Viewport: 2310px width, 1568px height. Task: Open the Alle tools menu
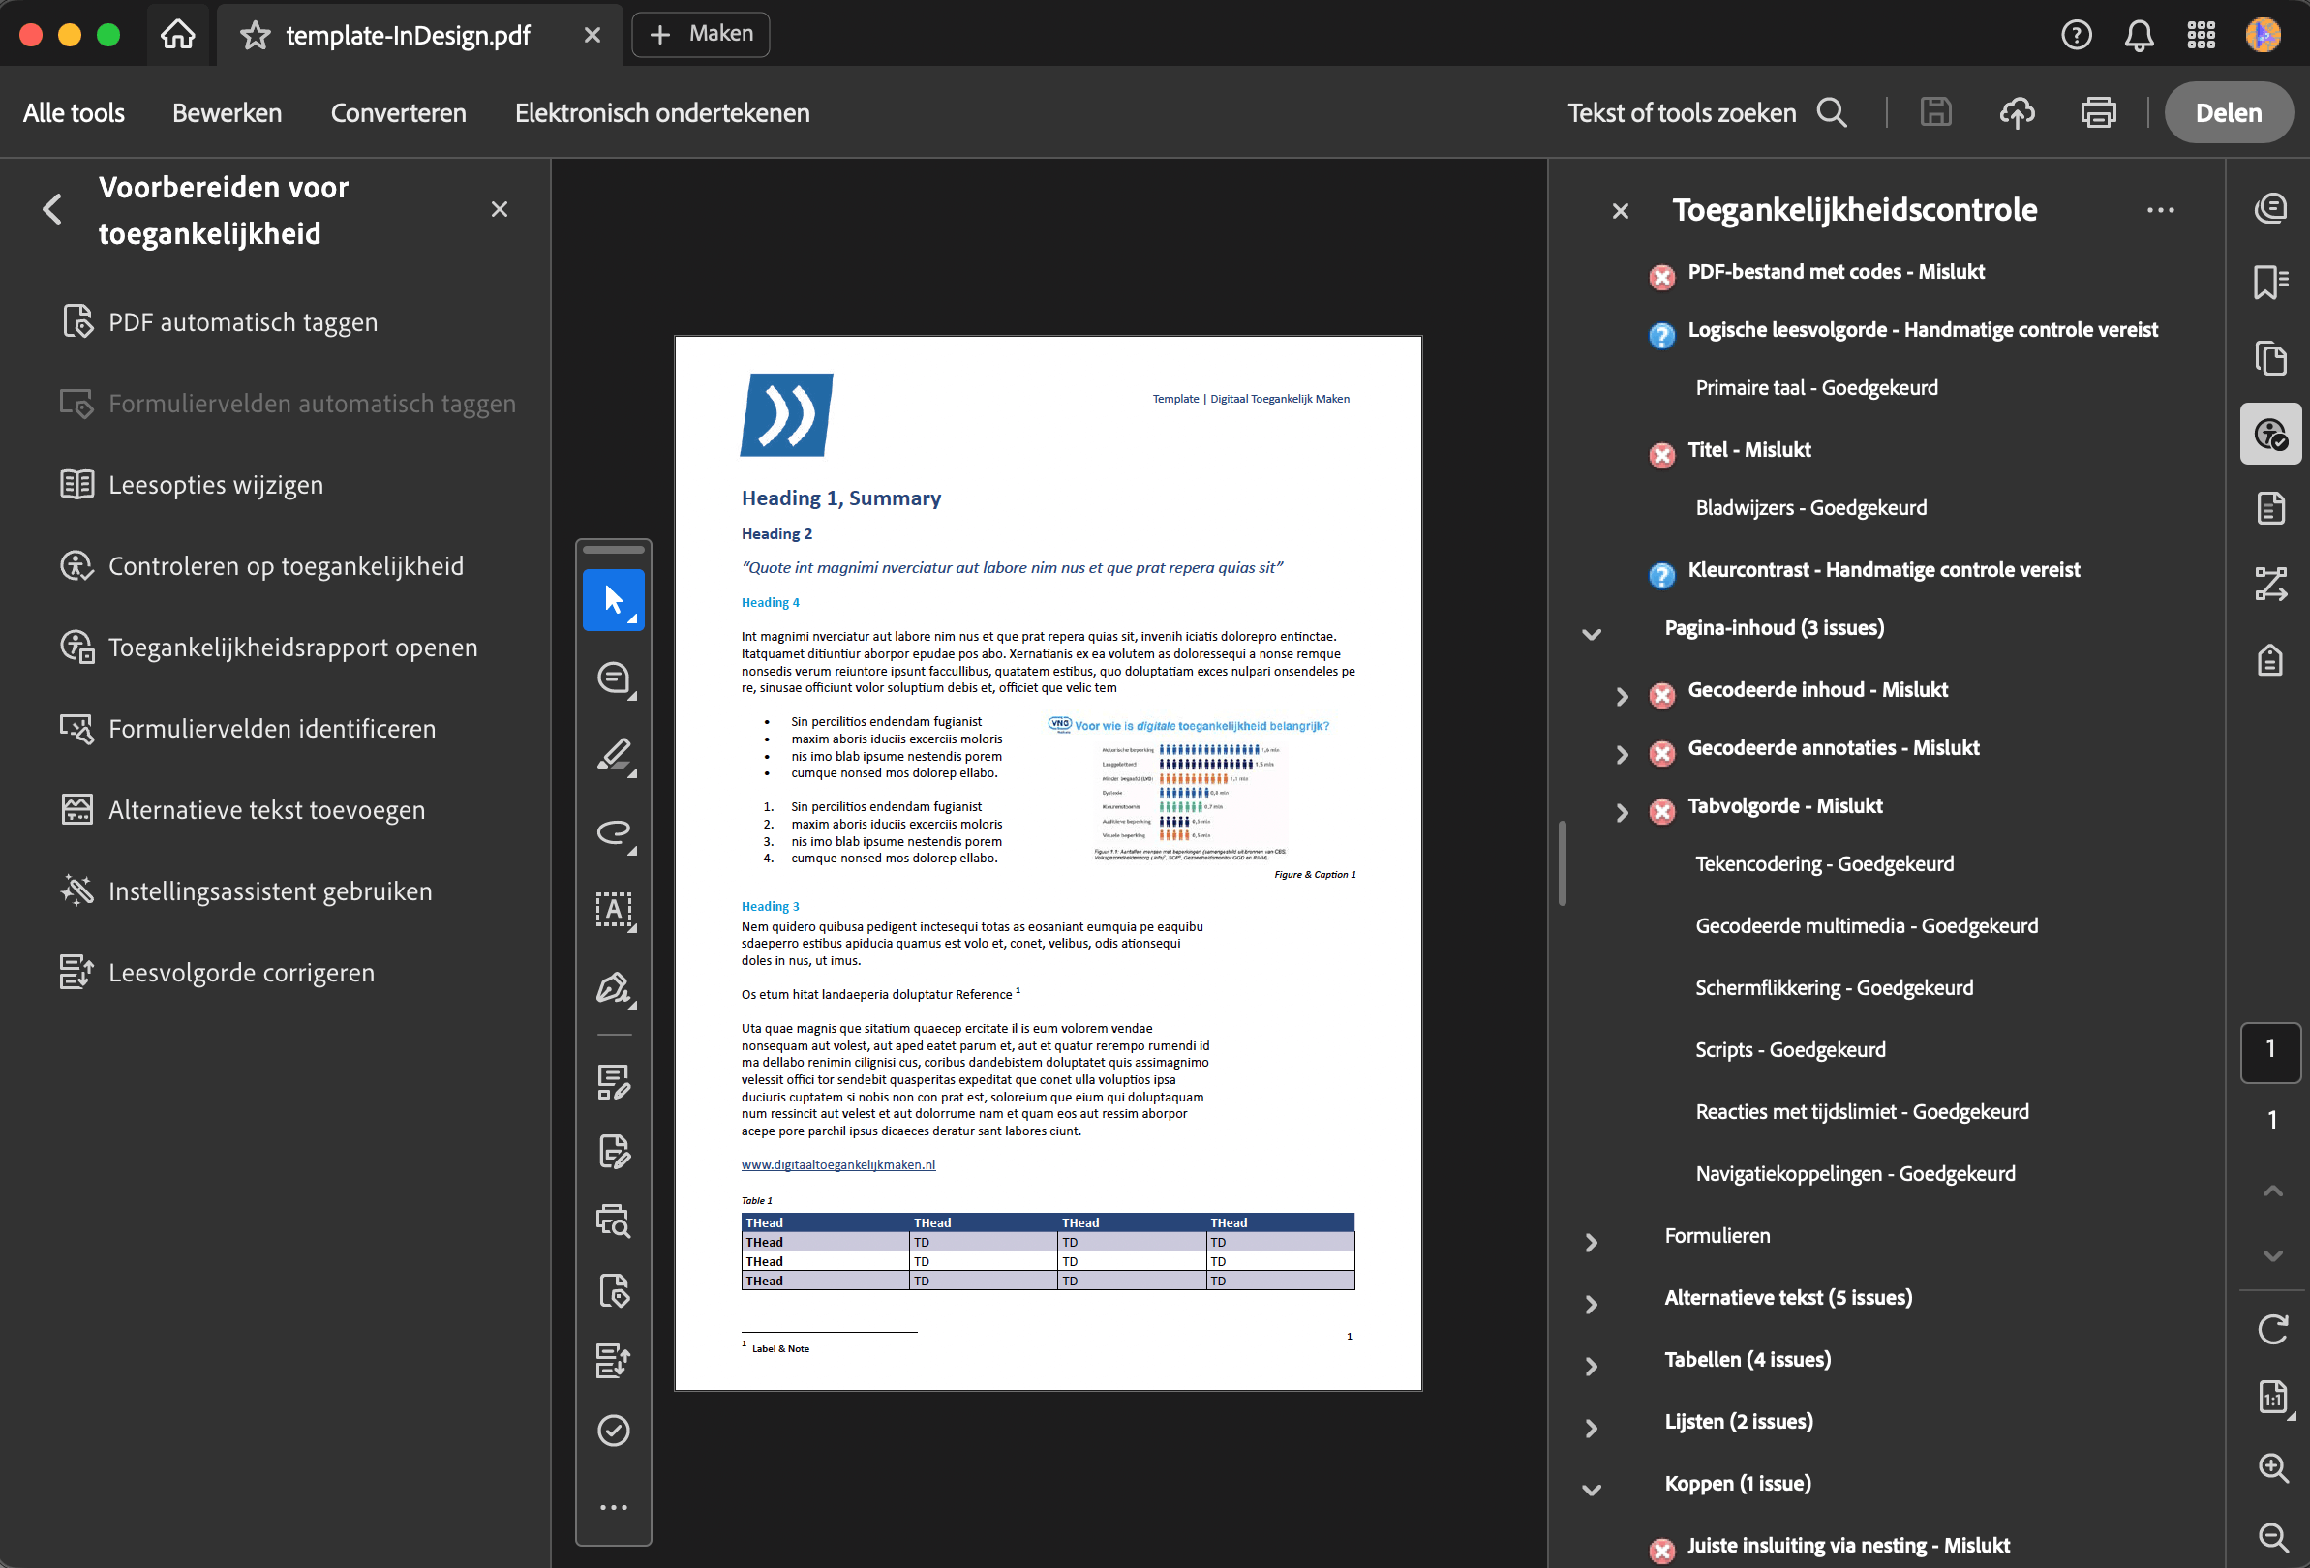(74, 112)
